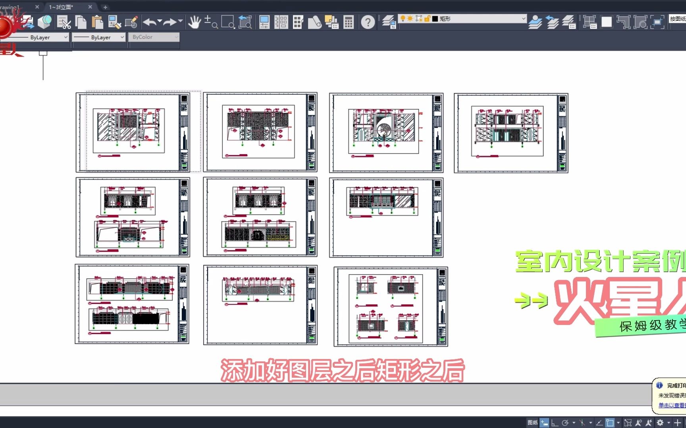
Task: Toggle Ortho mode in status bar
Action: tap(555, 422)
